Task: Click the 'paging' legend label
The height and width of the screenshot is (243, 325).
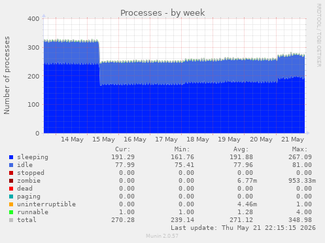Action: coord(29,196)
